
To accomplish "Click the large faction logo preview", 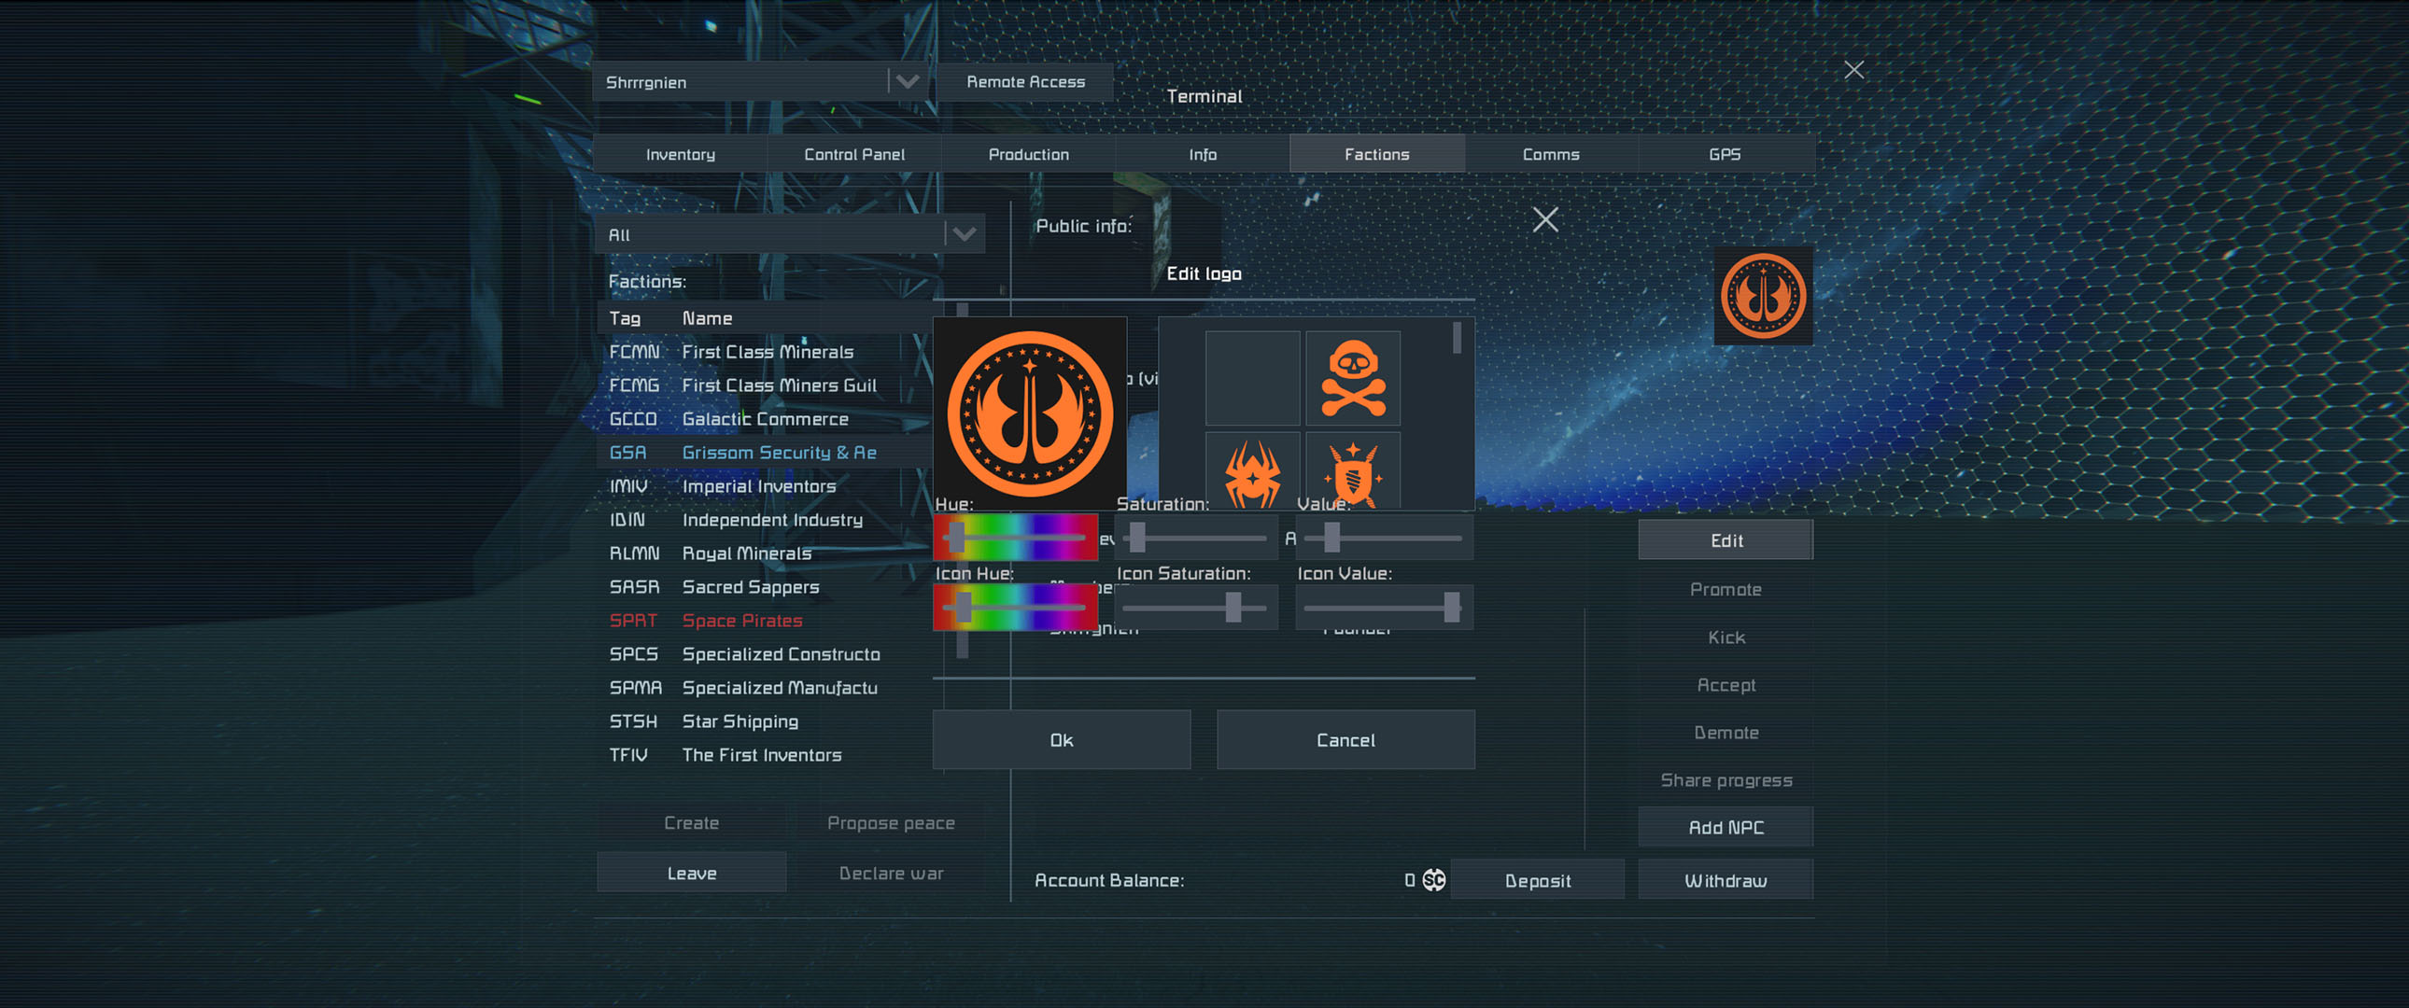I will click(x=1030, y=413).
